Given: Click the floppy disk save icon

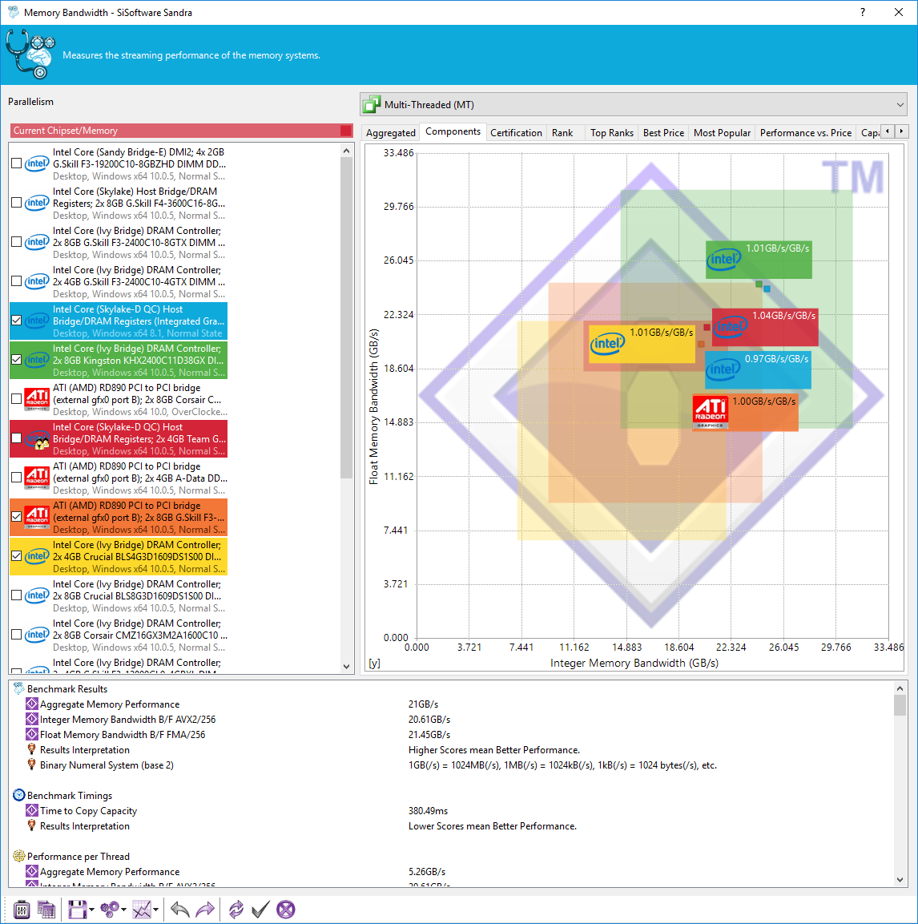Looking at the screenshot, I should tap(77, 910).
